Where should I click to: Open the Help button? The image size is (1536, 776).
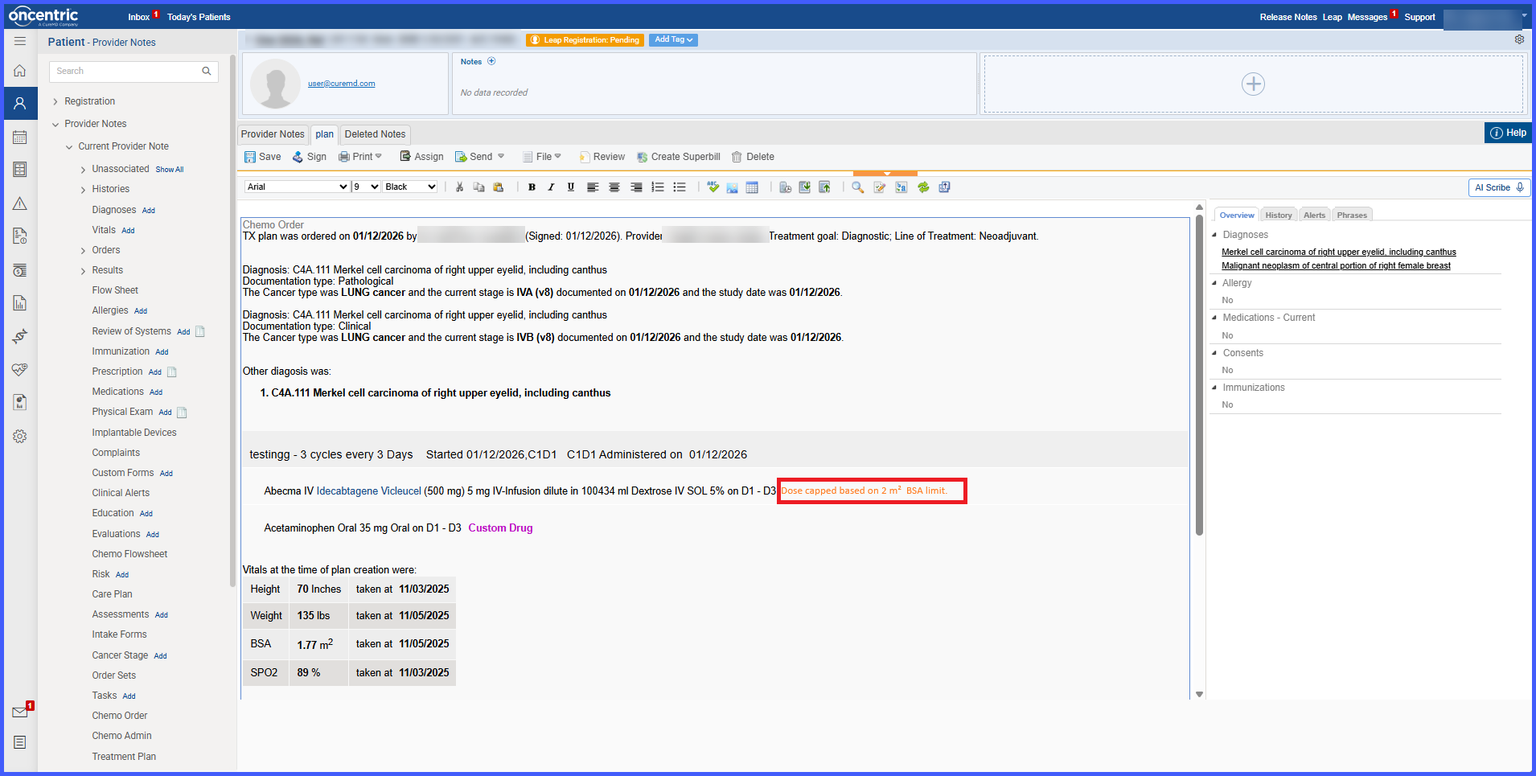coord(1508,133)
